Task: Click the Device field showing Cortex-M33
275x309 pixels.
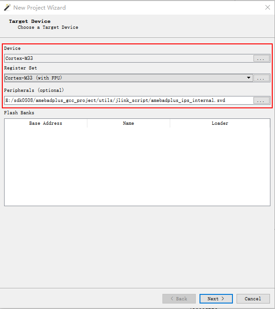Action: click(128, 59)
